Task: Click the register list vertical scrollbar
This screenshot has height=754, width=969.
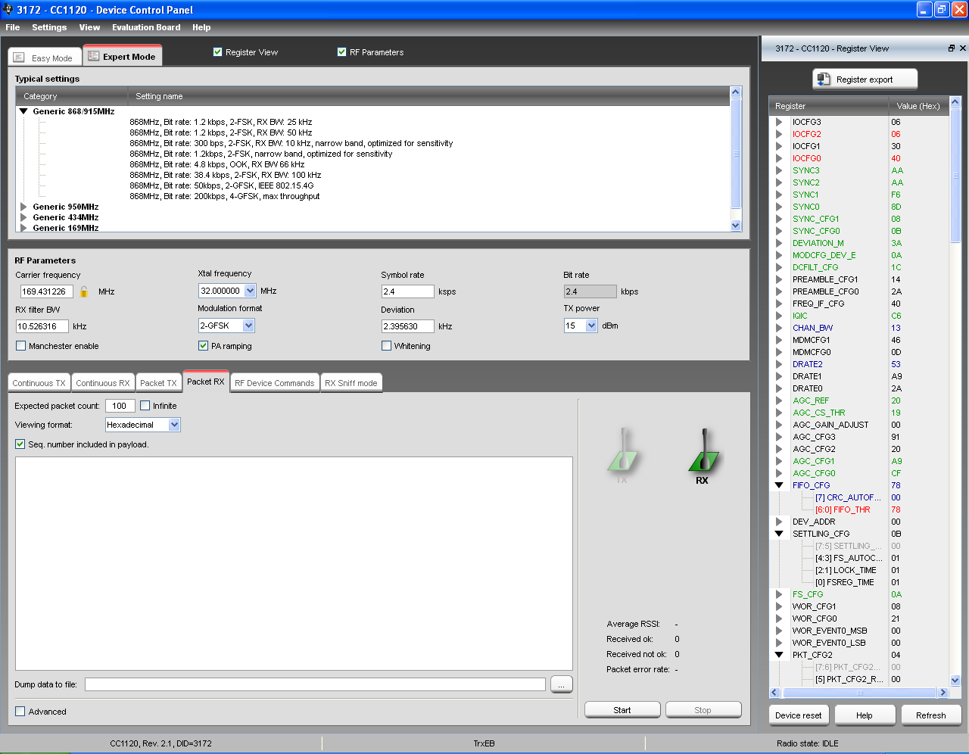Action: pos(955,392)
